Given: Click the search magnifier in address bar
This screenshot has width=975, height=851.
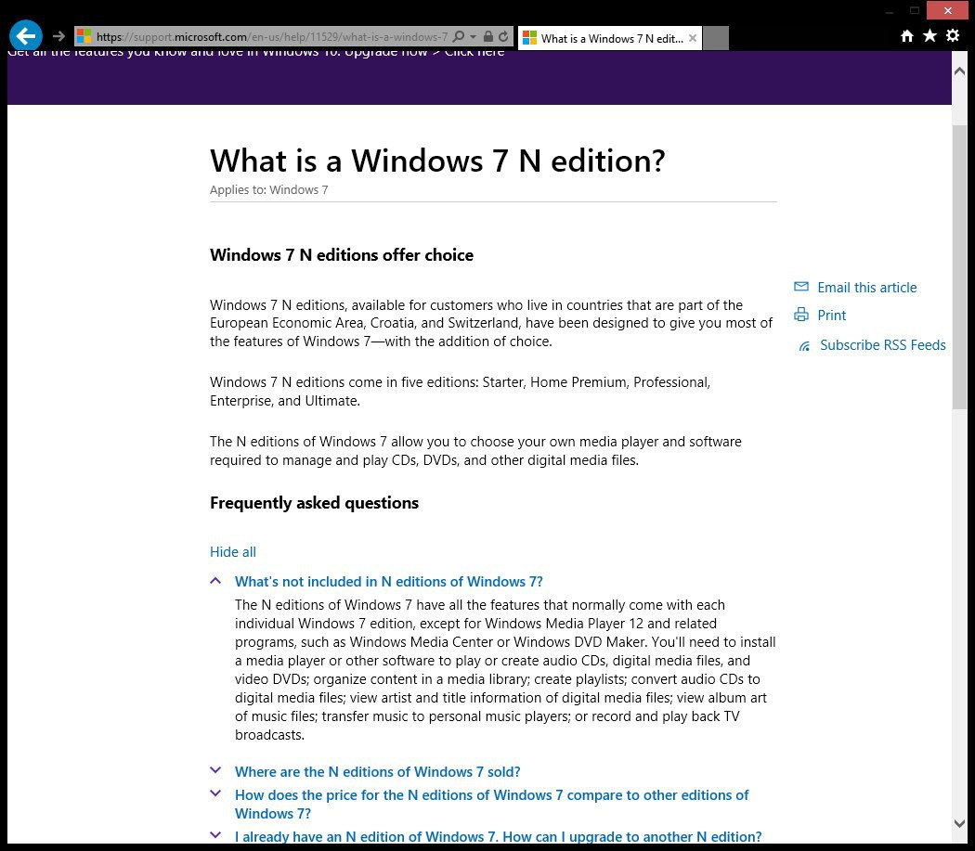Looking at the screenshot, I should [x=459, y=37].
